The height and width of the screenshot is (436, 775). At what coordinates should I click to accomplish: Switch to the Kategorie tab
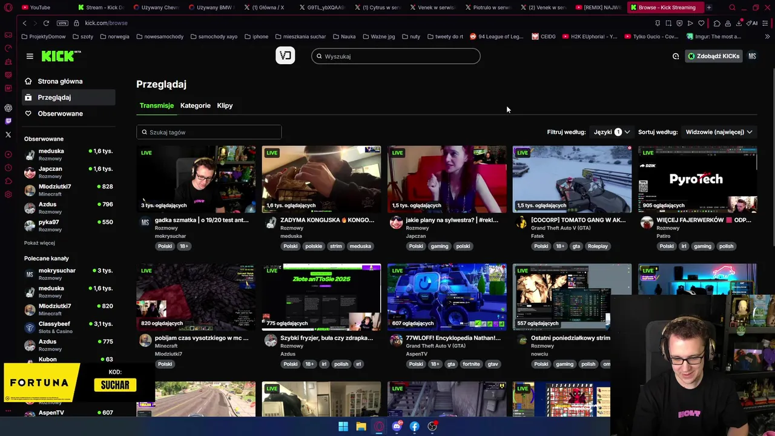coord(196,105)
